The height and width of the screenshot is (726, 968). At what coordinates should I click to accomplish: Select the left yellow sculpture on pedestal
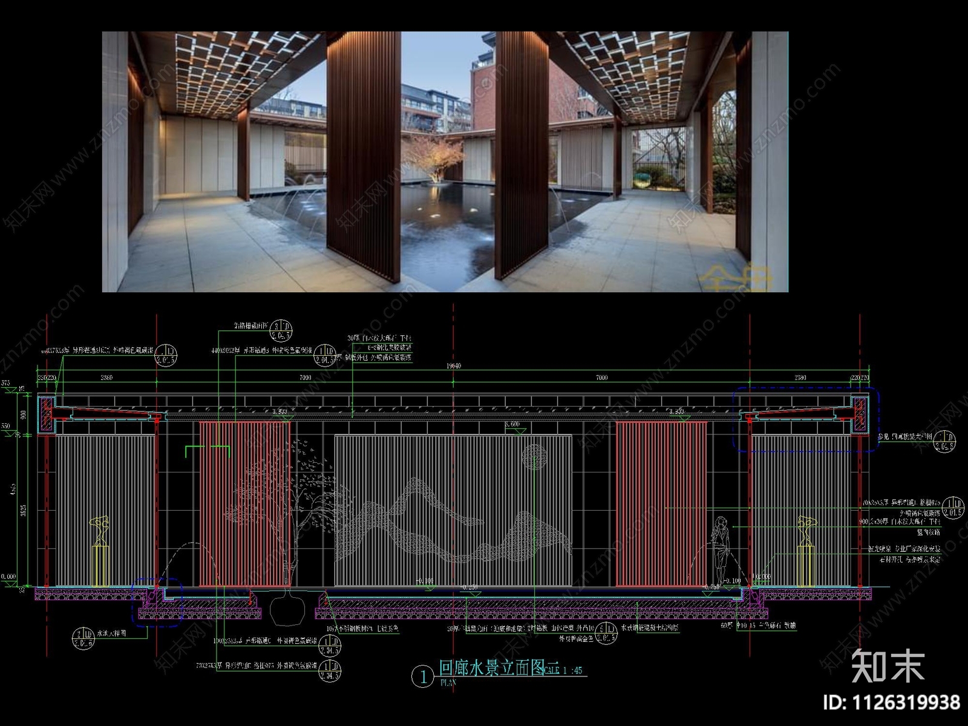[99, 551]
